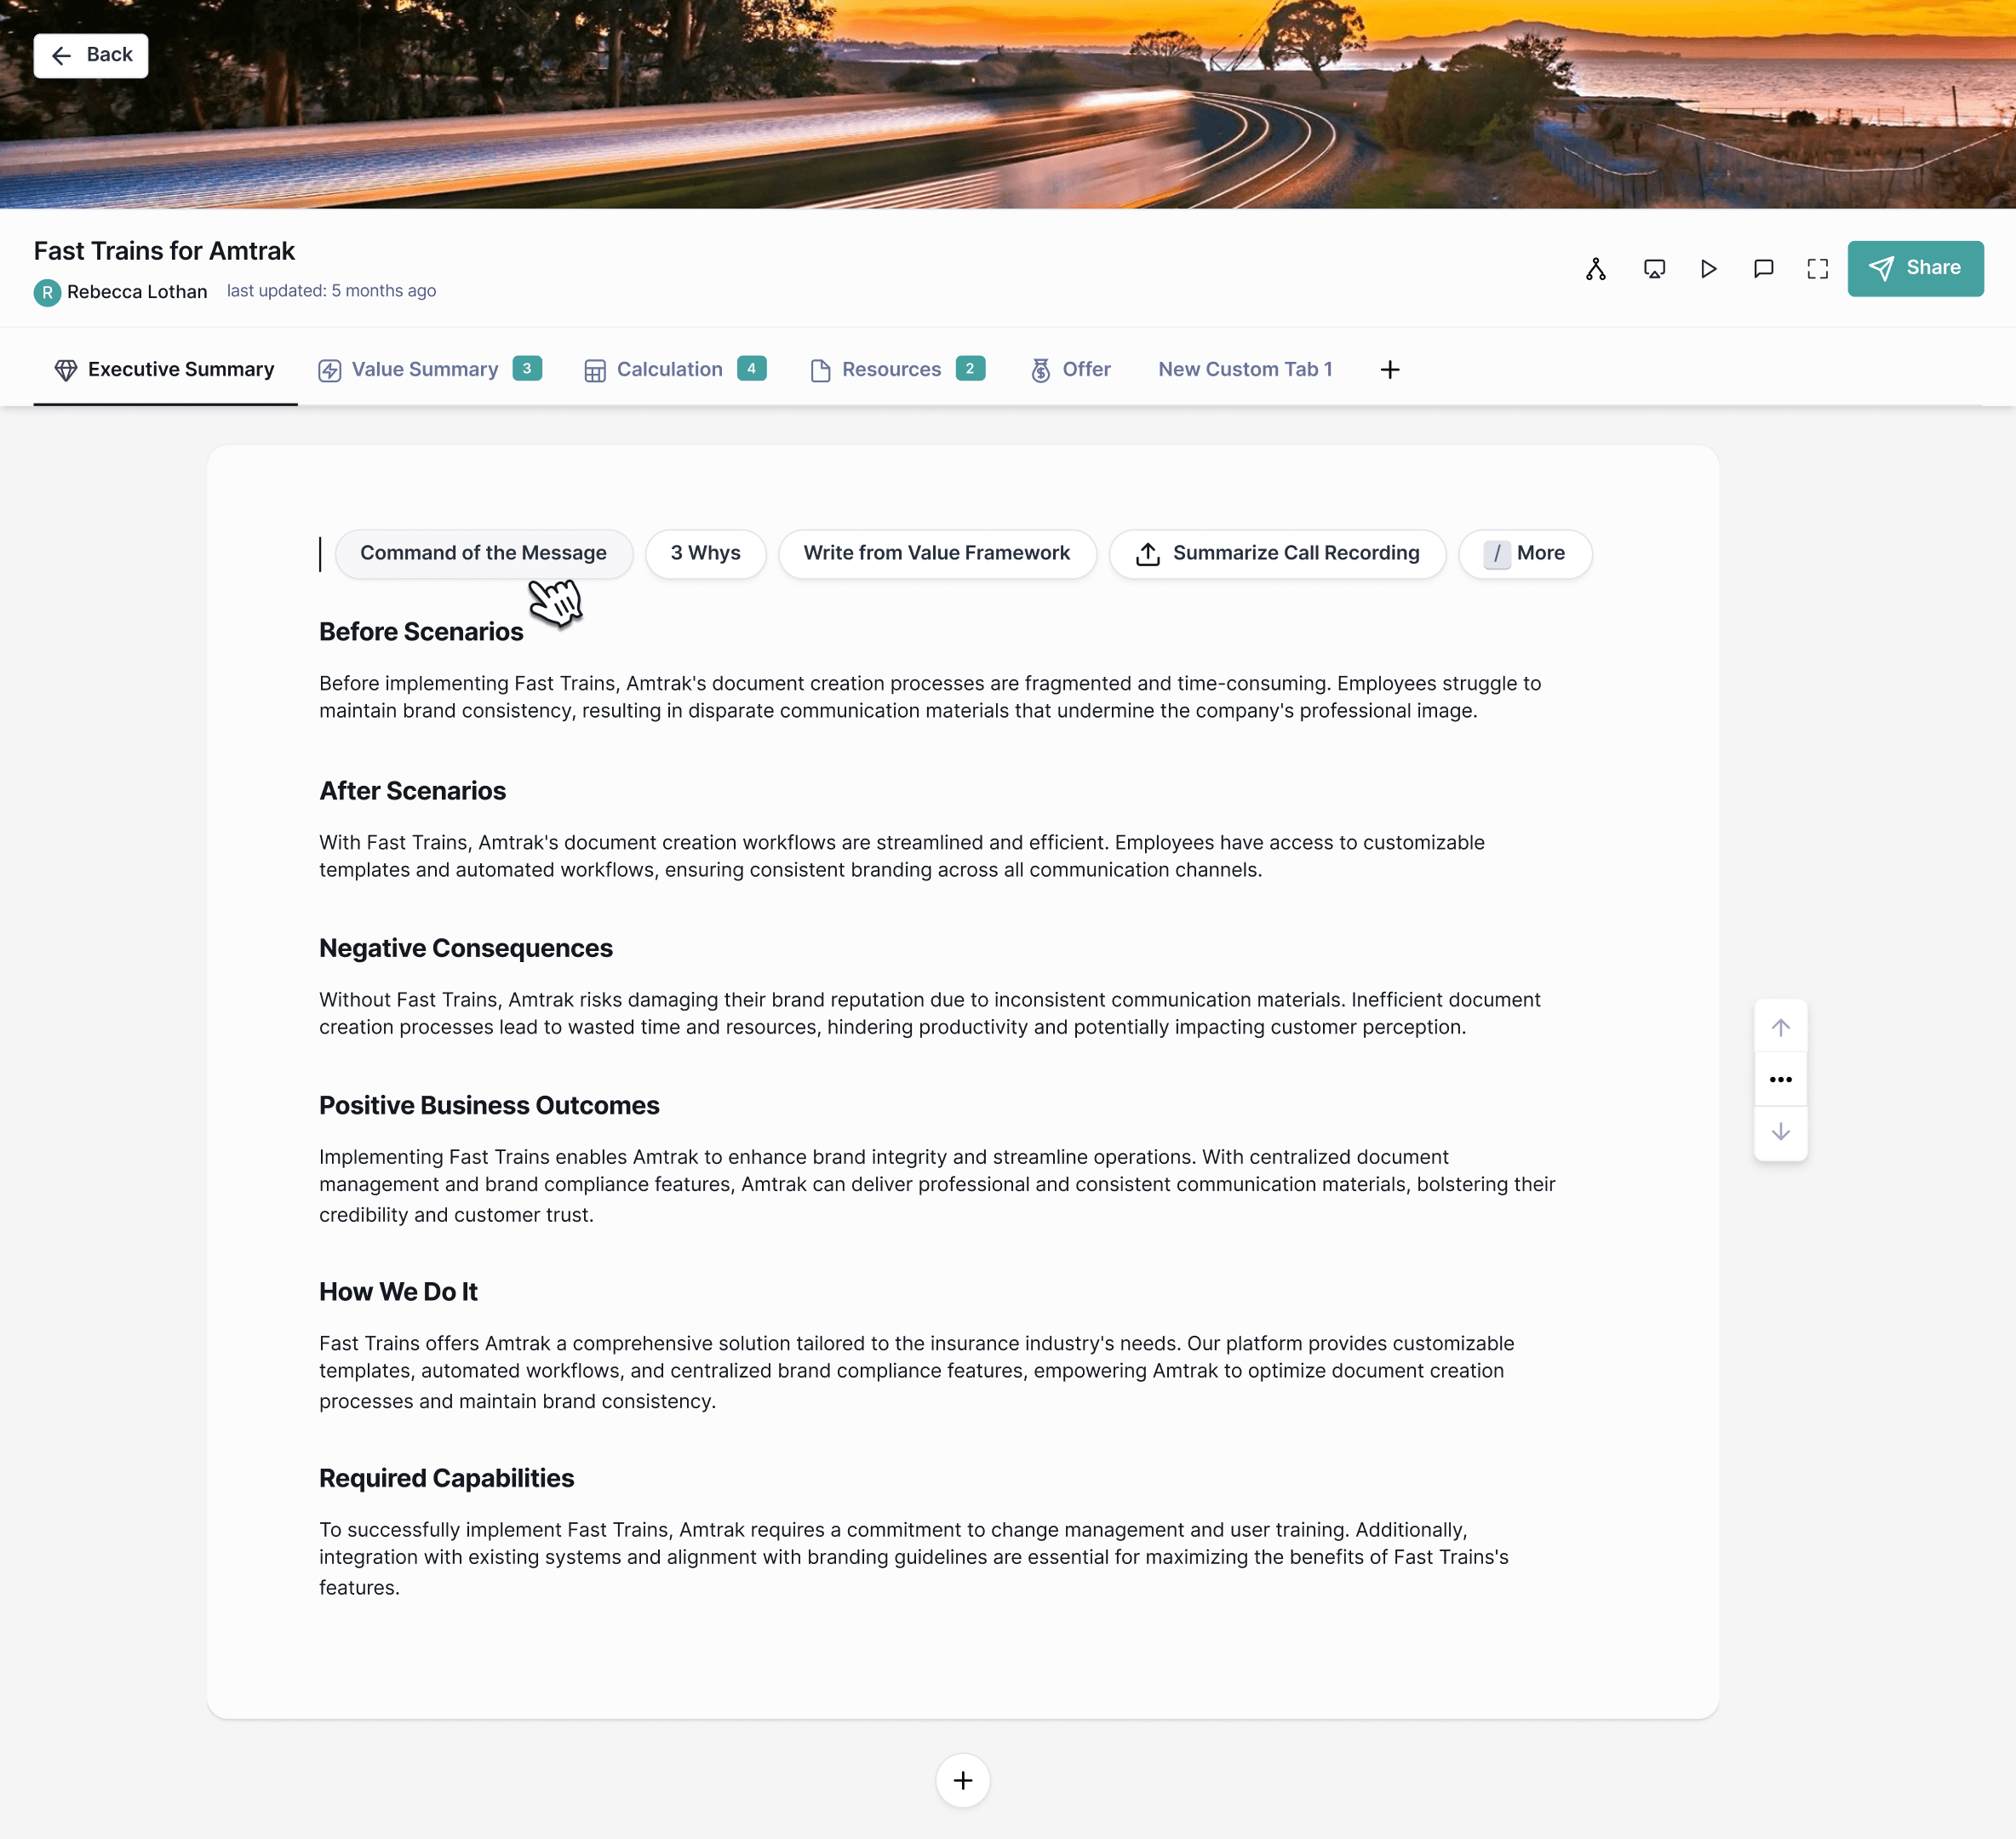2016x1839 pixels.
Task: Expand the More slash options
Action: tap(1524, 554)
